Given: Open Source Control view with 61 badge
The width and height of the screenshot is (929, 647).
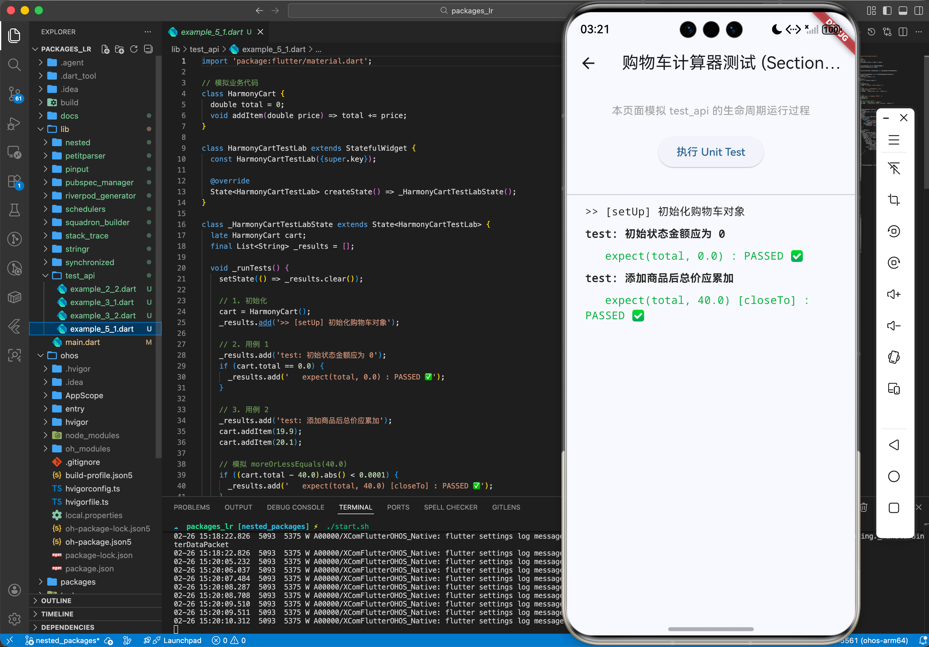Looking at the screenshot, I should point(15,94).
